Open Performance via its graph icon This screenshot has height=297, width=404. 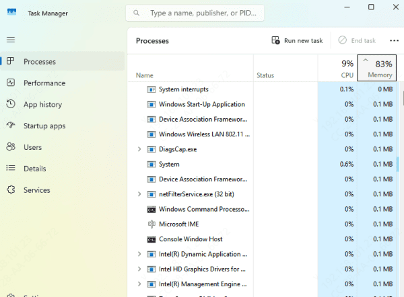(x=11, y=83)
